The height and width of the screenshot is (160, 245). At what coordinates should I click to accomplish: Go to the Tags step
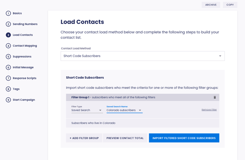(16, 89)
